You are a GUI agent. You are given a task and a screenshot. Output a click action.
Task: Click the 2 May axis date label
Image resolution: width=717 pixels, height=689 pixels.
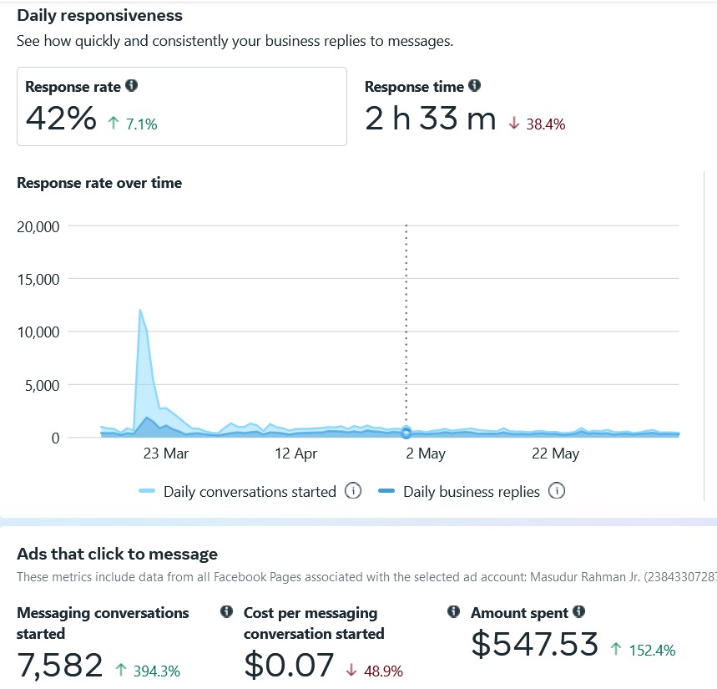pyautogui.click(x=425, y=453)
